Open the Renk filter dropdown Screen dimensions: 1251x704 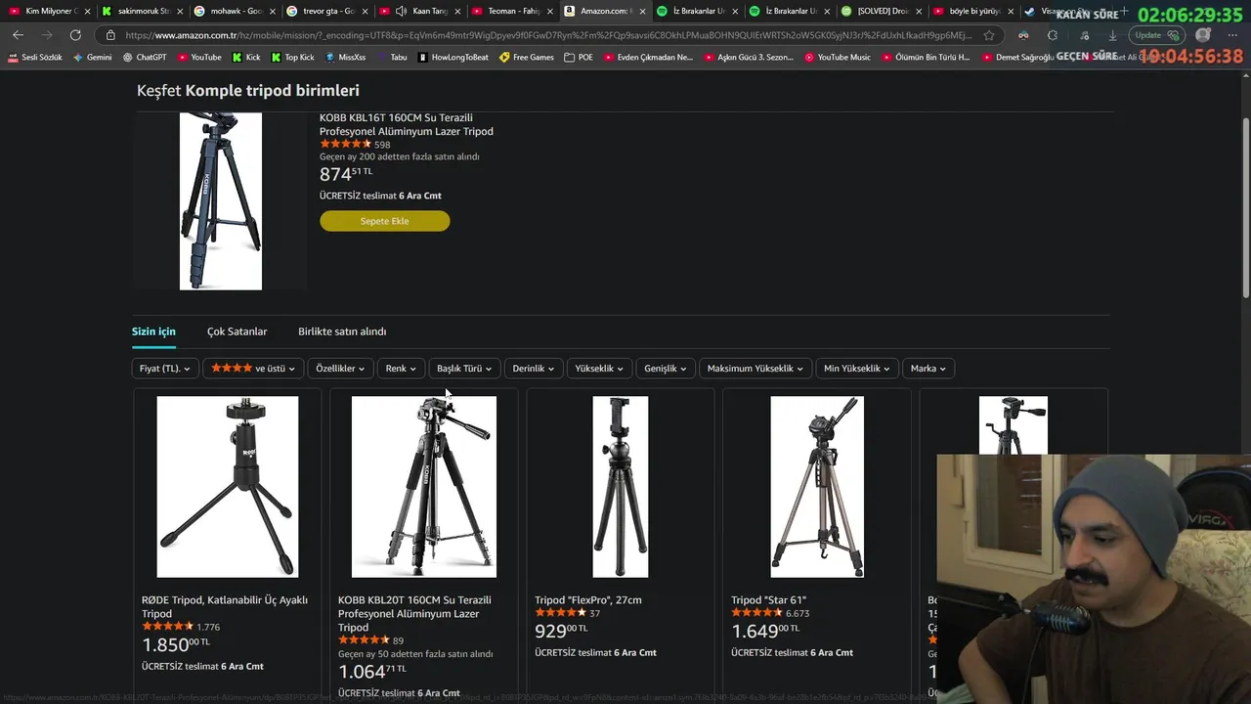[401, 369]
